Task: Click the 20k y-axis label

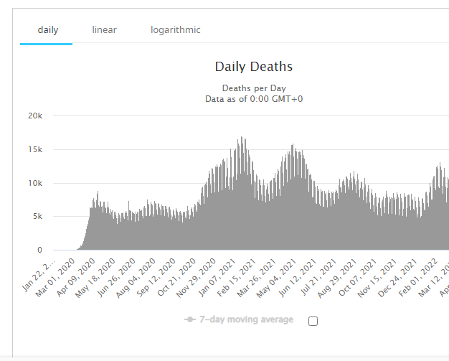Action: click(34, 116)
